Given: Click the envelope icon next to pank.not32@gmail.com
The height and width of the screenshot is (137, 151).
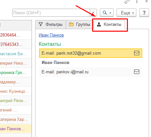Looking at the screenshot, I should (137, 53).
